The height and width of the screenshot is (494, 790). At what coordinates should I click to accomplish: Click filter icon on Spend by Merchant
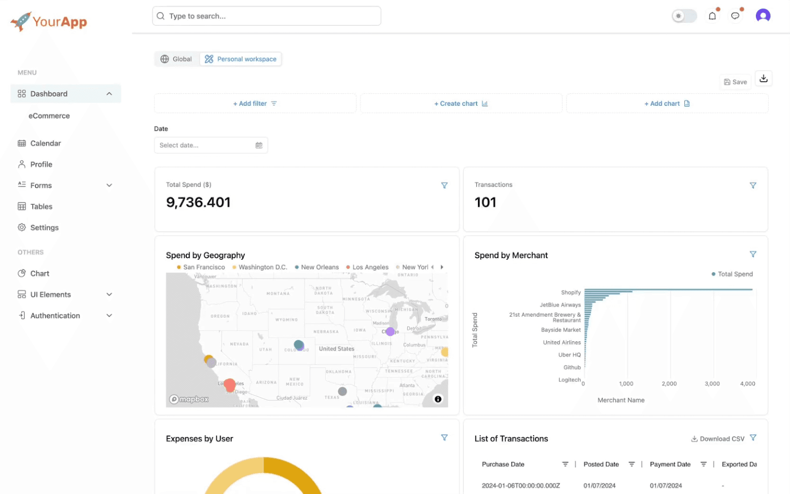753,254
